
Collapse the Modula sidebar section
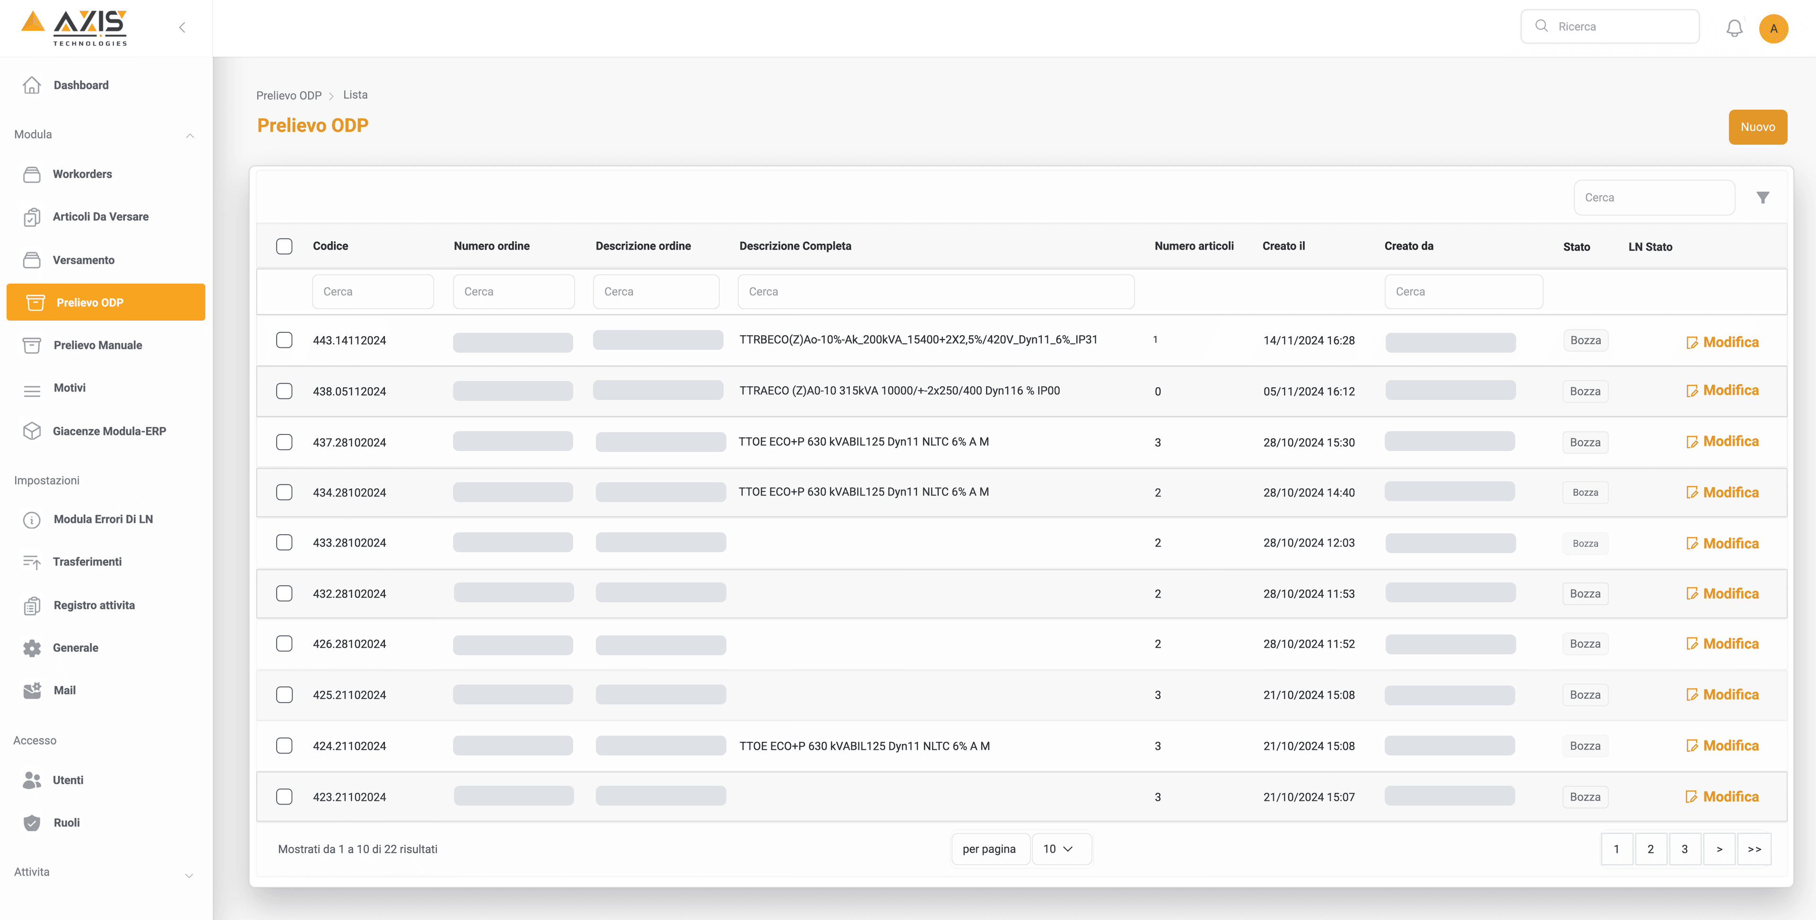190,135
